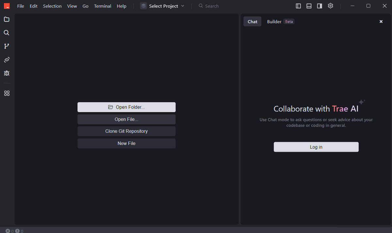The image size is (392, 233).
Task: Open settings via the gear icon
Action: tap(330, 6)
